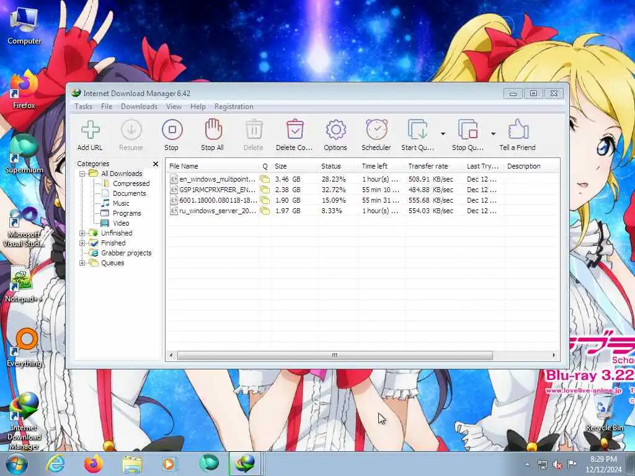Open the Supermium desktop shortcut
Screen dimensions: 635x476
coord(24,154)
